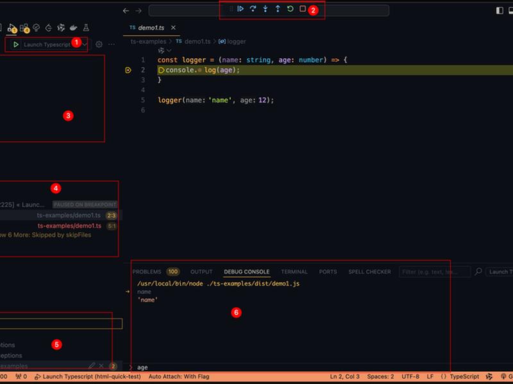Viewport: 513px width, 384px height.
Task: Grab the debug toolbar drag handle
Action: coord(231,9)
